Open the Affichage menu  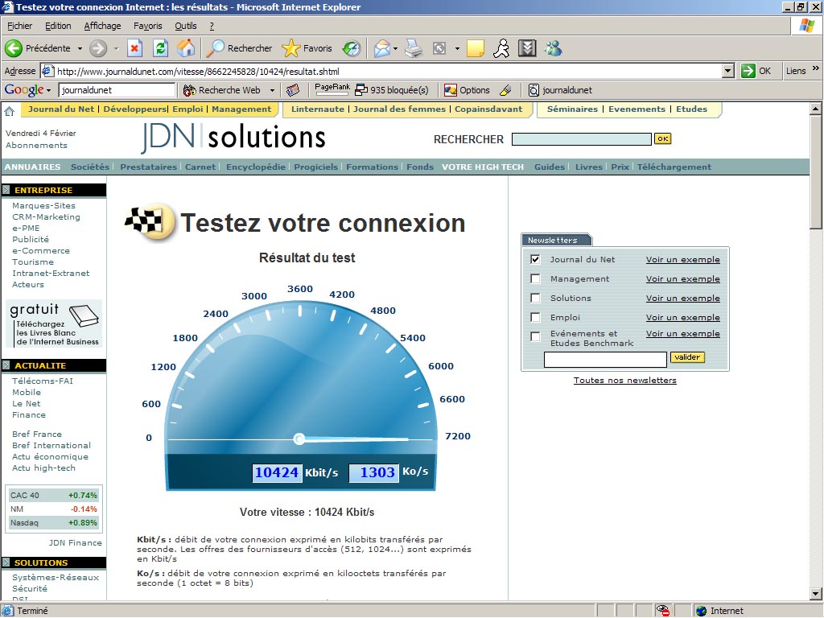[102, 26]
